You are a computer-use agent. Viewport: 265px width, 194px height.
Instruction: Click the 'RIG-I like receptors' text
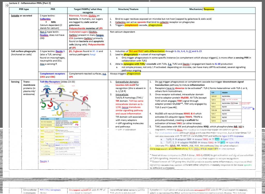pos(51,190)
